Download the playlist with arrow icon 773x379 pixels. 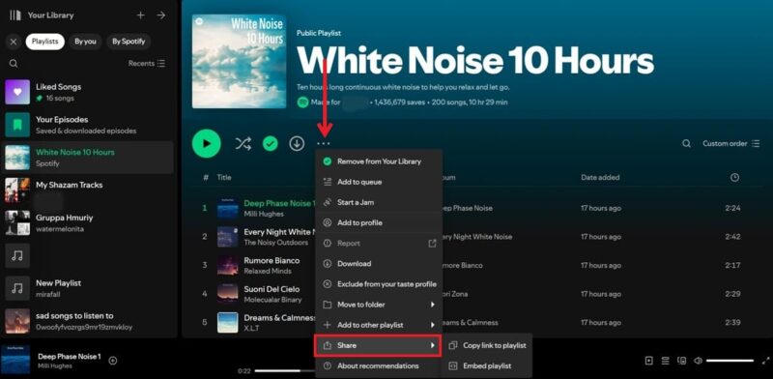tap(297, 144)
